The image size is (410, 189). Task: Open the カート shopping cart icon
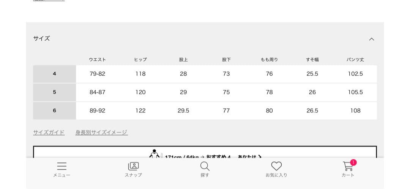pyautogui.click(x=347, y=167)
